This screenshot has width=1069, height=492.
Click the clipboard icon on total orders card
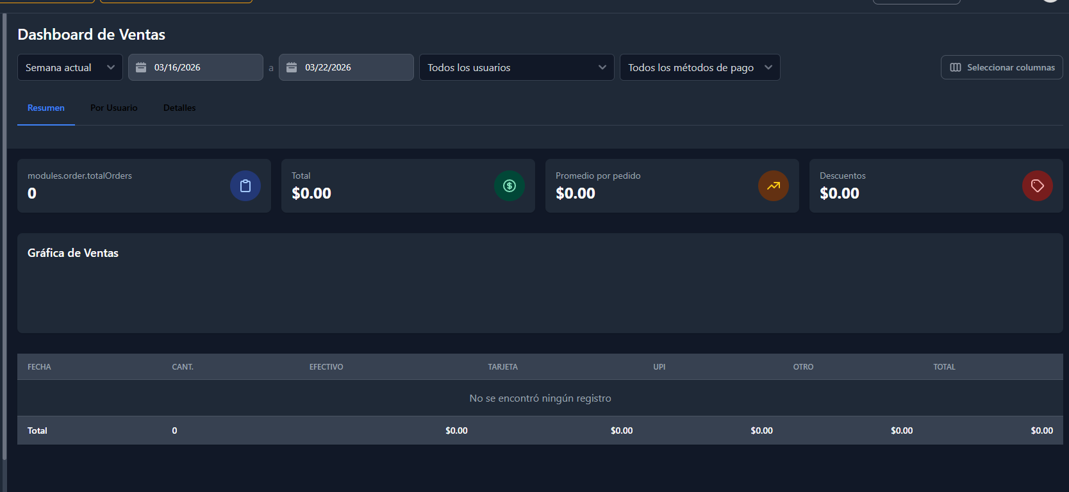[x=245, y=186]
